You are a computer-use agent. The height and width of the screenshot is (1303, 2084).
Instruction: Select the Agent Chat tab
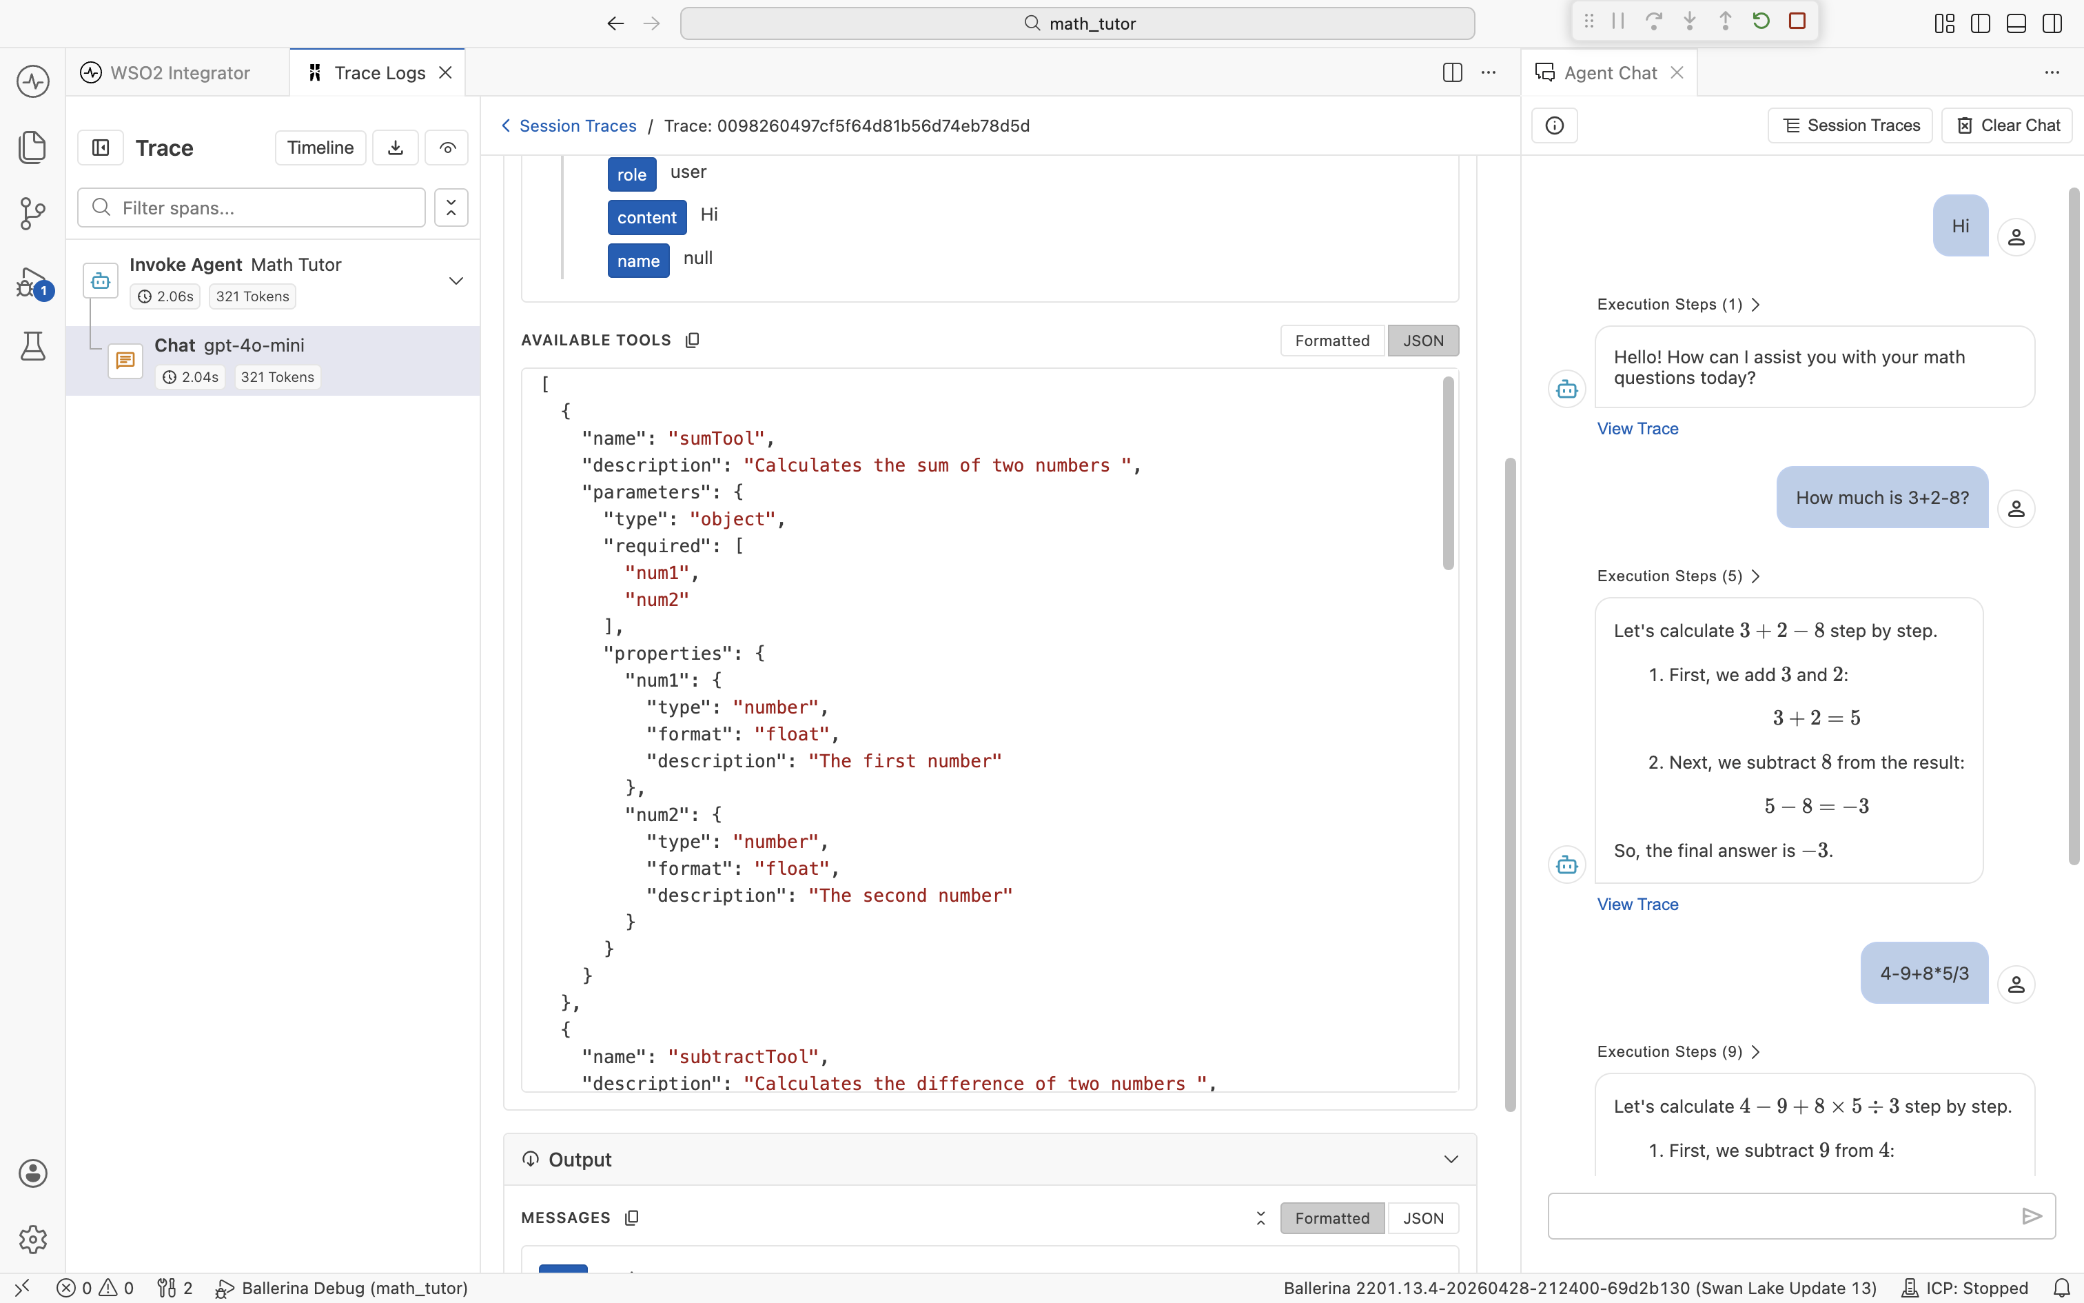click(x=1609, y=72)
